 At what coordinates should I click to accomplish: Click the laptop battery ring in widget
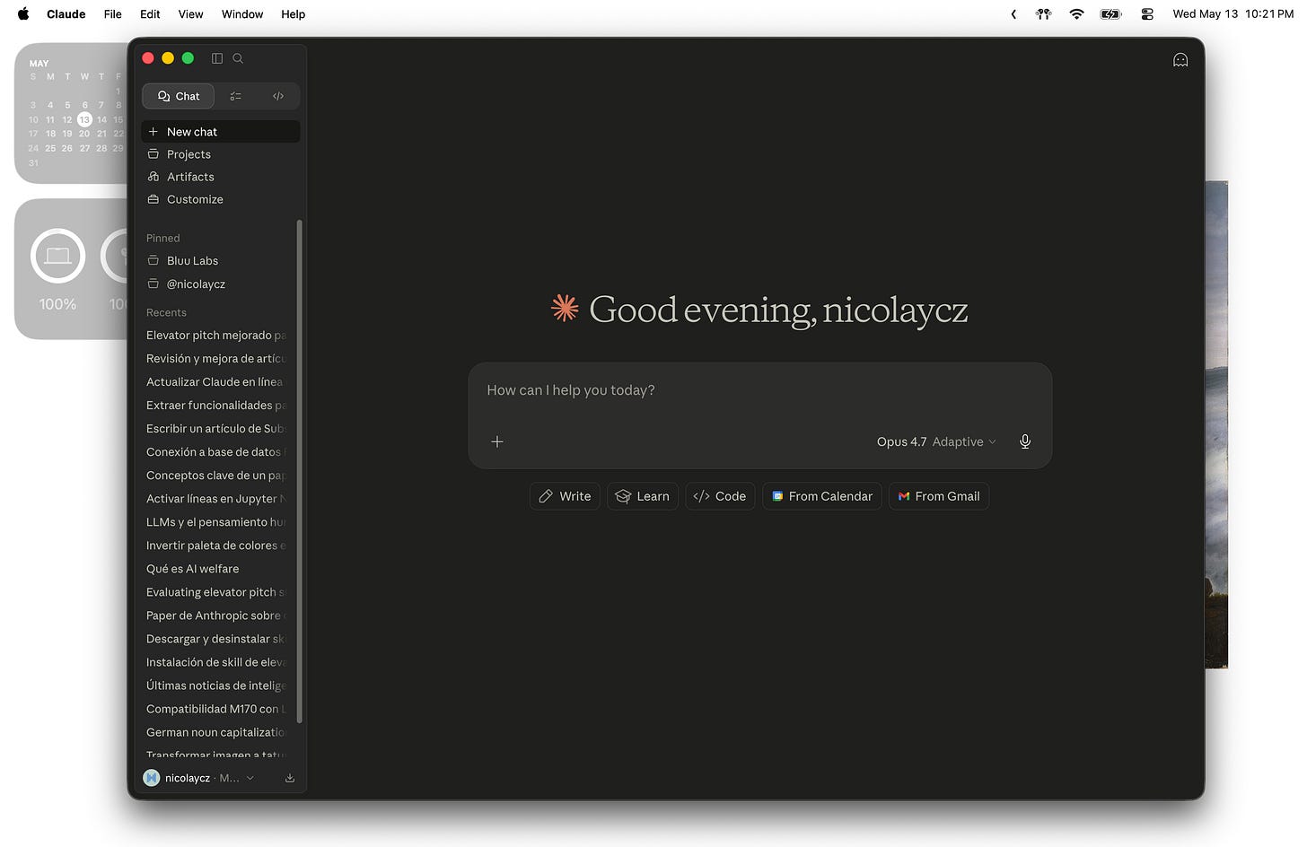(x=57, y=257)
